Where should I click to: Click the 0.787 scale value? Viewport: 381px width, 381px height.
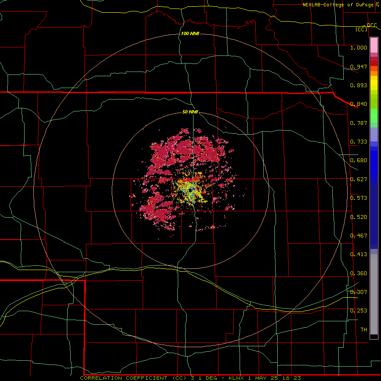pyautogui.click(x=359, y=123)
